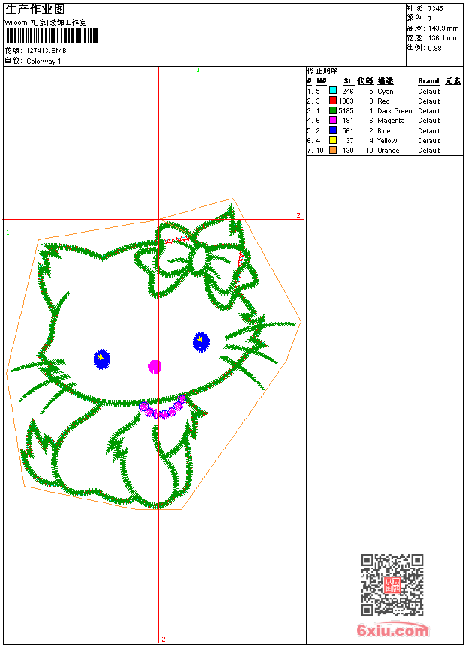Click the QR code image

[x=392, y=585]
